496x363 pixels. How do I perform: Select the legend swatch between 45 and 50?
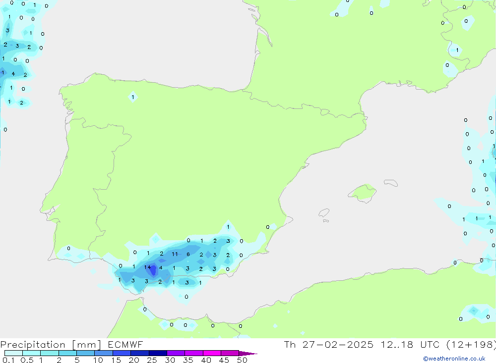[x=230, y=353]
